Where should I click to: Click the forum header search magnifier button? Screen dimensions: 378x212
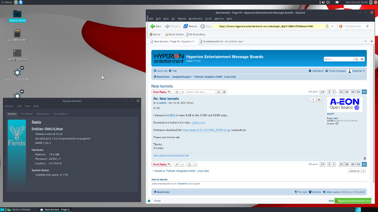(x=356, y=59)
